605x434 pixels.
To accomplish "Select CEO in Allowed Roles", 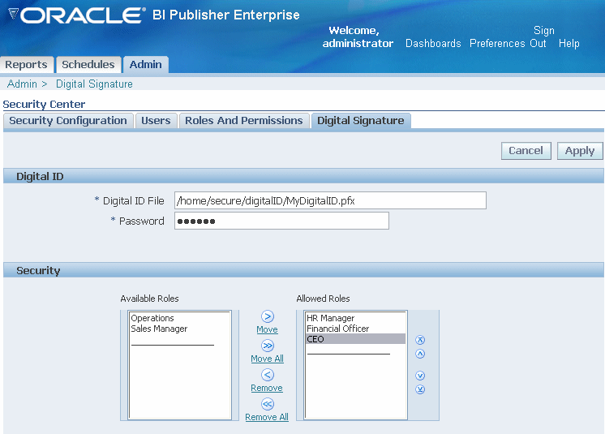I will tap(355, 339).
